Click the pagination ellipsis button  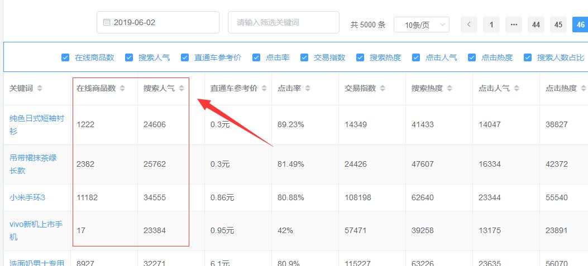514,25
